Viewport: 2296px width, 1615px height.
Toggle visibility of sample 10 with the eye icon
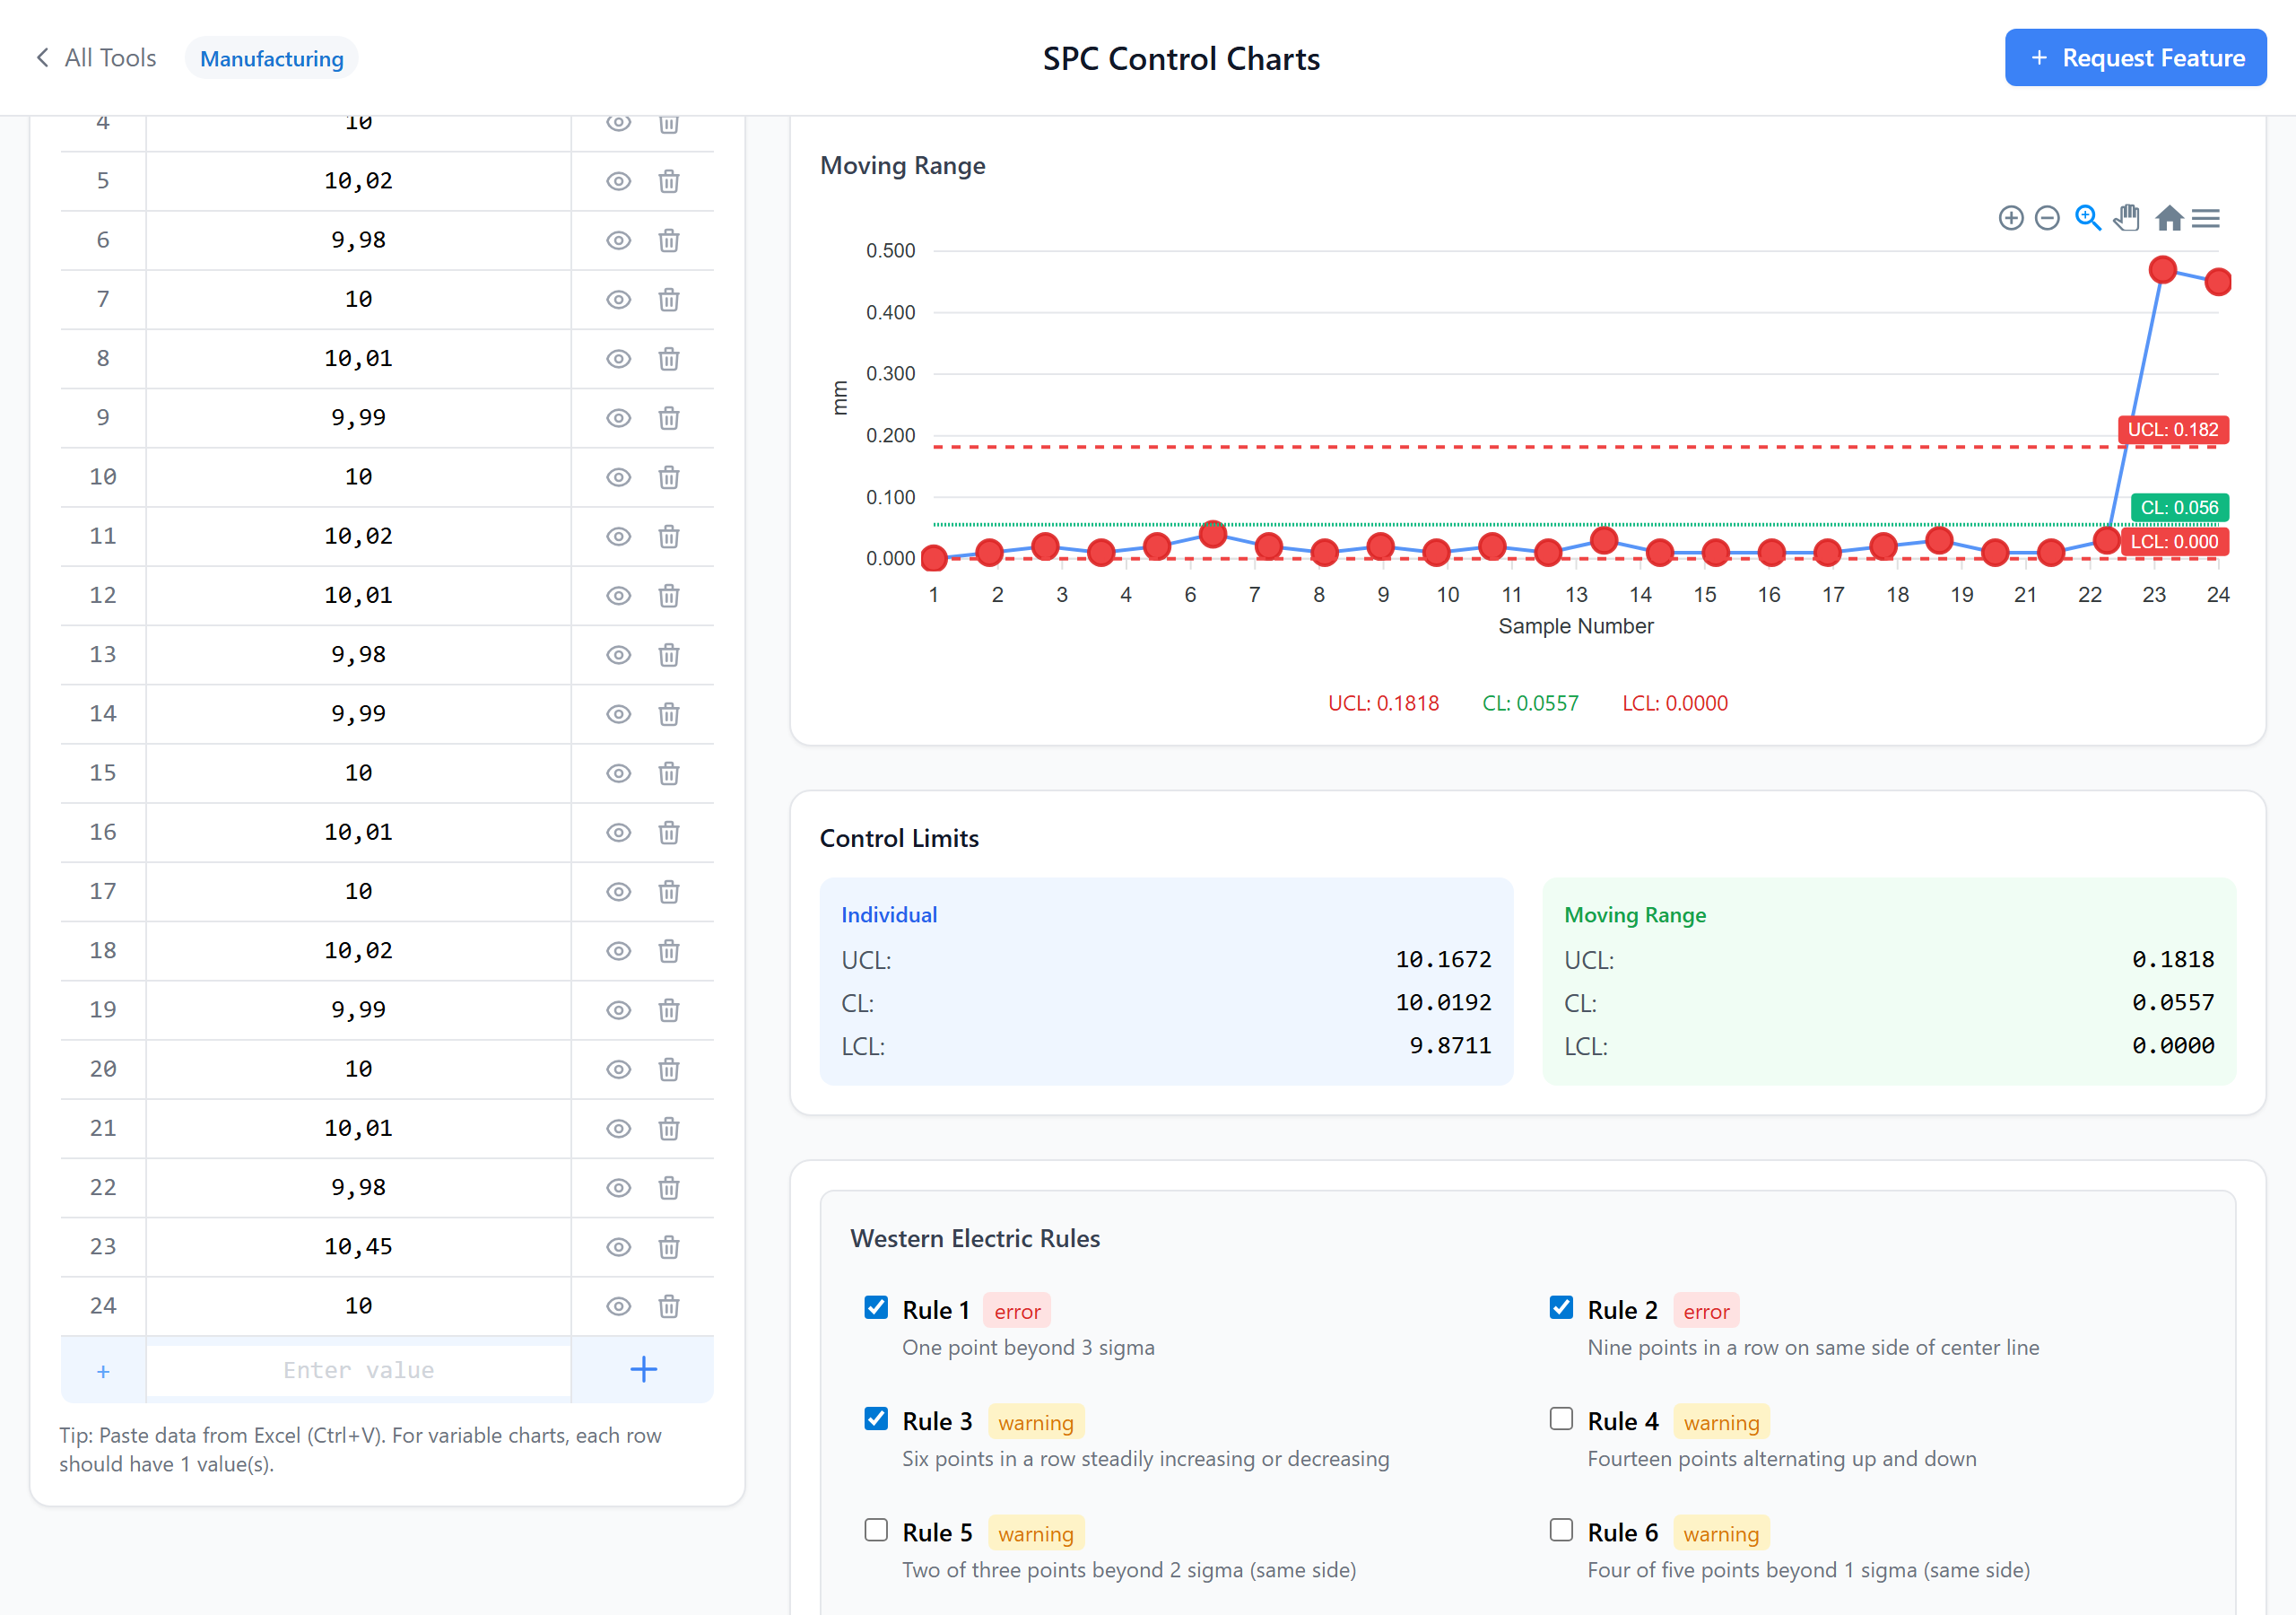[618, 477]
